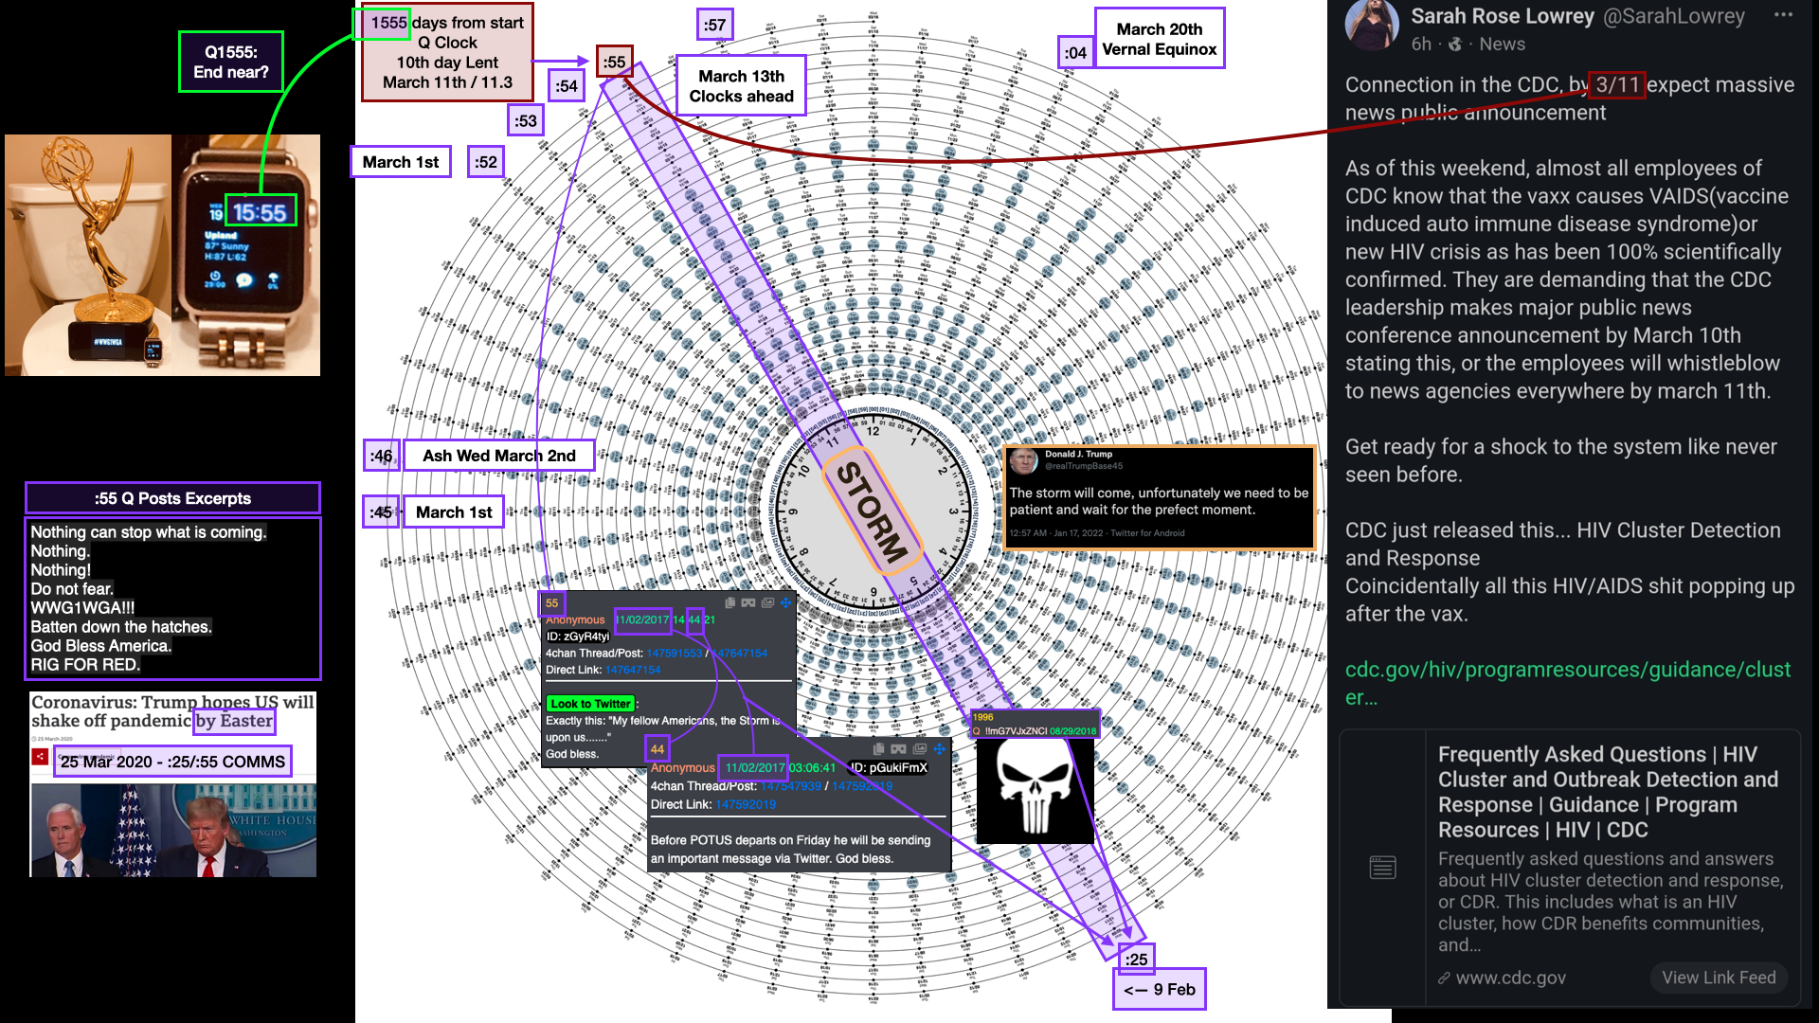Image resolution: width=1819 pixels, height=1023 pixels.
Task: Open Direct Link 147647154
Action: pyautogui.click(x=633, y=670)
